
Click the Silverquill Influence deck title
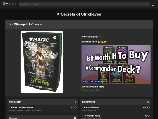(x=28, y=24)
